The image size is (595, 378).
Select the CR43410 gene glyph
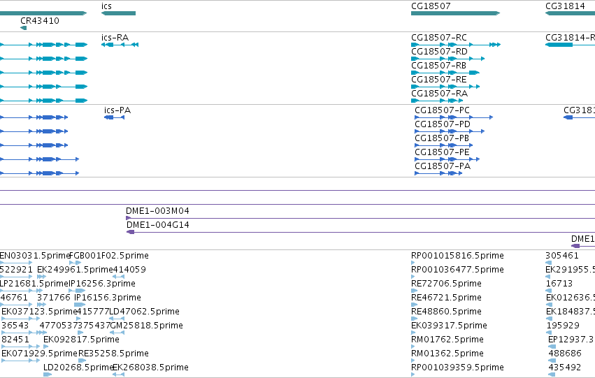point(24,28)
